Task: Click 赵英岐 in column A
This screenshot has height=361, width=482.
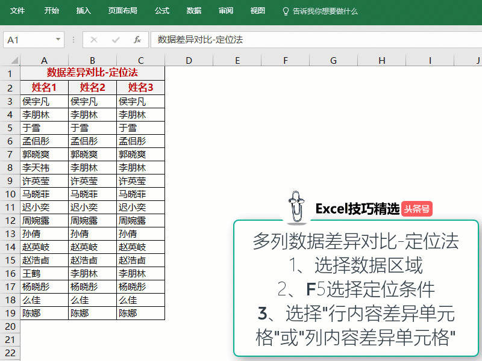Action: [44, 247]
